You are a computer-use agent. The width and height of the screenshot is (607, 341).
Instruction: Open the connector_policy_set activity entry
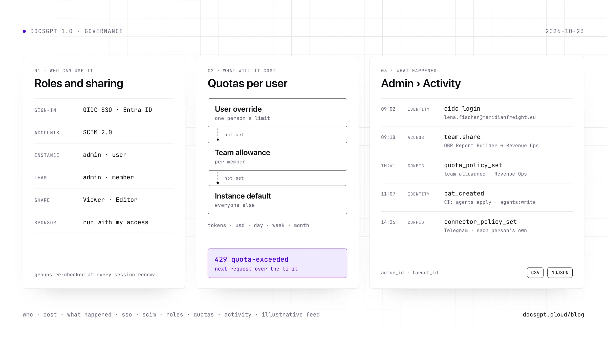coord(477,226)
